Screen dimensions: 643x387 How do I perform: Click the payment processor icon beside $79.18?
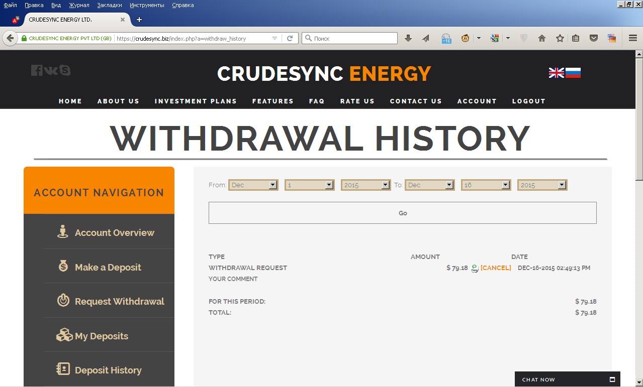point(474,269)
